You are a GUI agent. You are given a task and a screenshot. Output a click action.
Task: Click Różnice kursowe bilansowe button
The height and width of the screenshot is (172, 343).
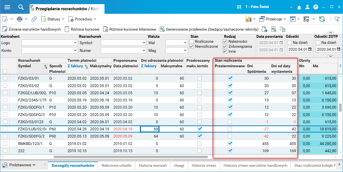pos(129,29)
